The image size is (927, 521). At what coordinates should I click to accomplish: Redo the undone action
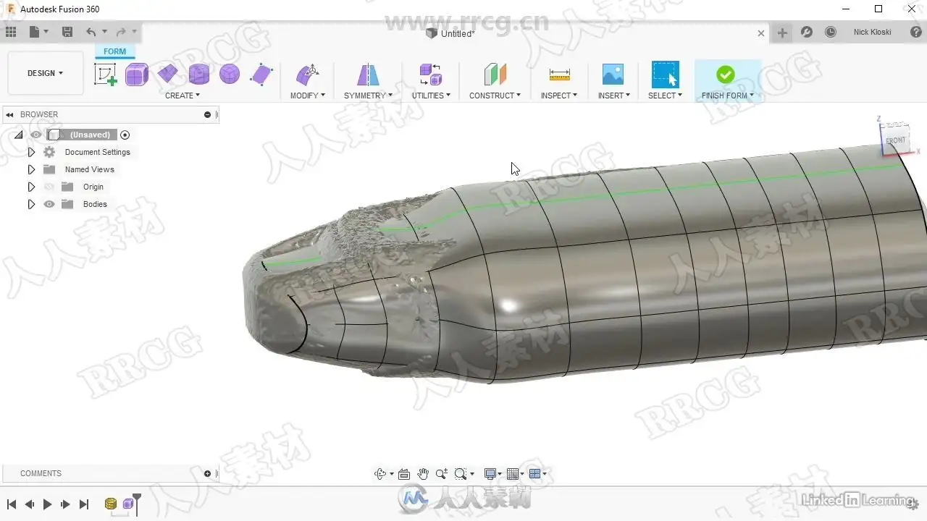(121, 32)
